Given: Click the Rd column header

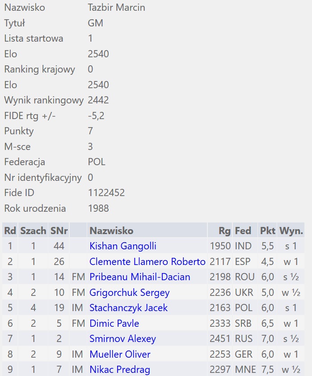Looking at the screenshot, I should click(10, 231).
